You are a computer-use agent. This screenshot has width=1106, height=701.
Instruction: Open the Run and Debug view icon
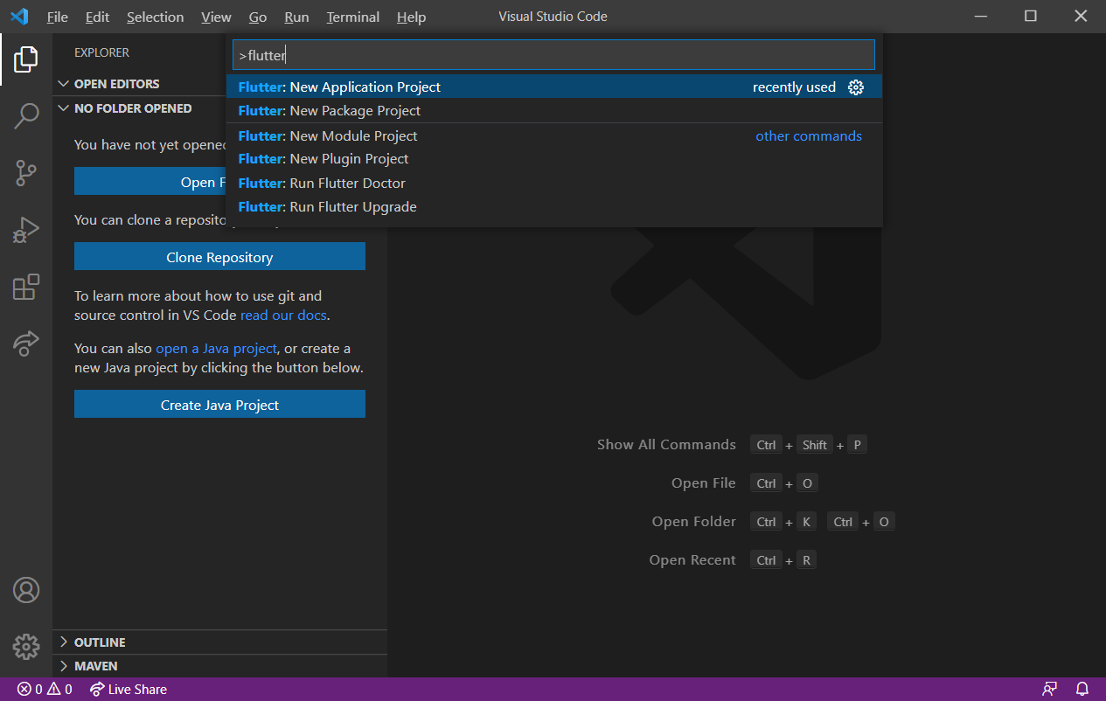pyautogui.click(x=26, y=230)
